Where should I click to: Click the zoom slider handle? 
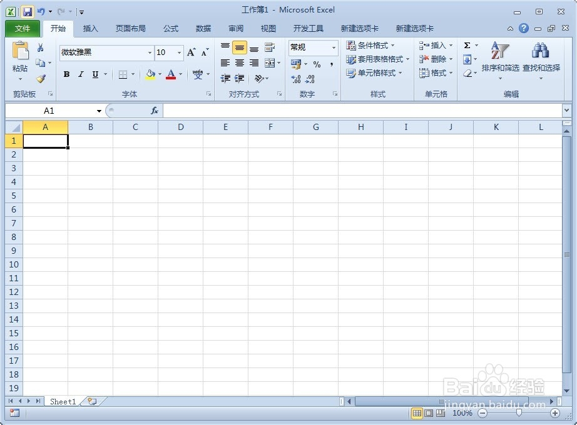point(519,413)
